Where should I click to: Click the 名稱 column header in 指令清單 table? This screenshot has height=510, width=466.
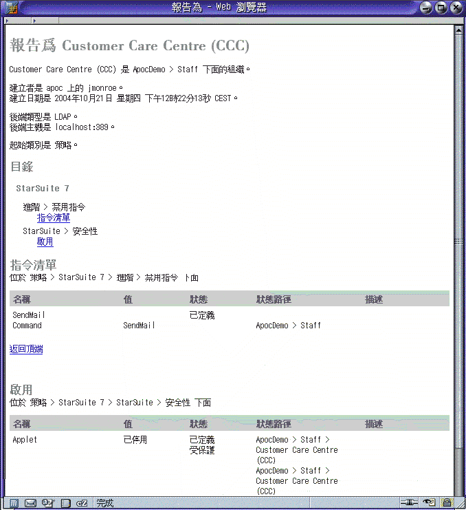(22, 299)
